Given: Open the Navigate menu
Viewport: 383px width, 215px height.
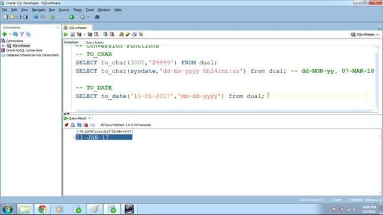Looking at the screenshot, I should (x=38, y=10).
